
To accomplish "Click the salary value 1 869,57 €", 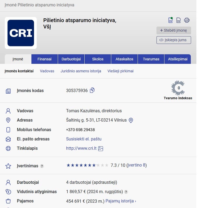I will click(76, 192).
